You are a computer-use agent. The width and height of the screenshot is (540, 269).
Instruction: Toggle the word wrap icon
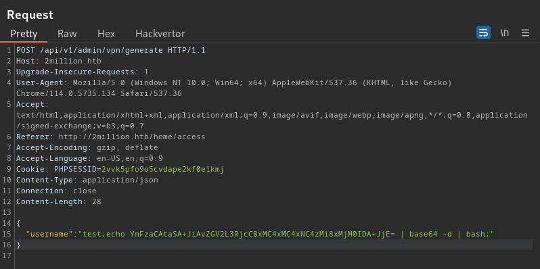(483, 32)
